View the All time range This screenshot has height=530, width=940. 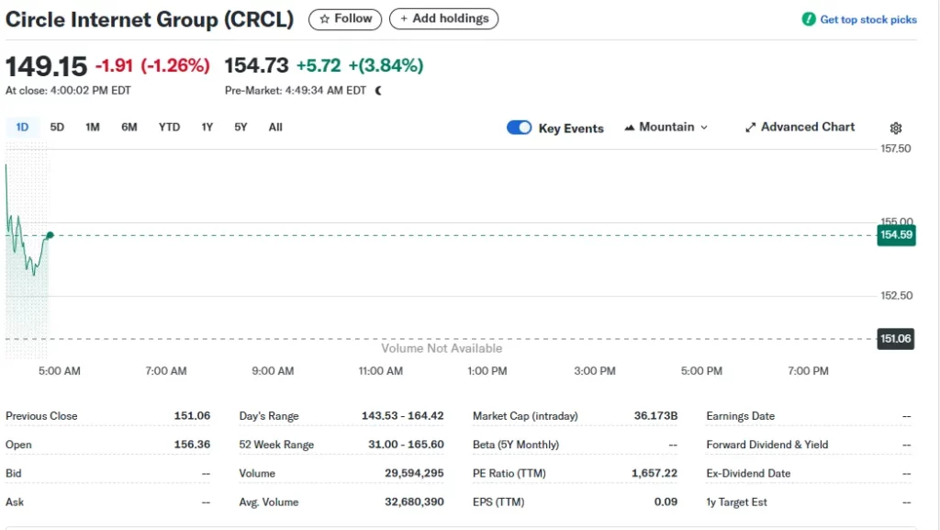(x=275, y=128)
